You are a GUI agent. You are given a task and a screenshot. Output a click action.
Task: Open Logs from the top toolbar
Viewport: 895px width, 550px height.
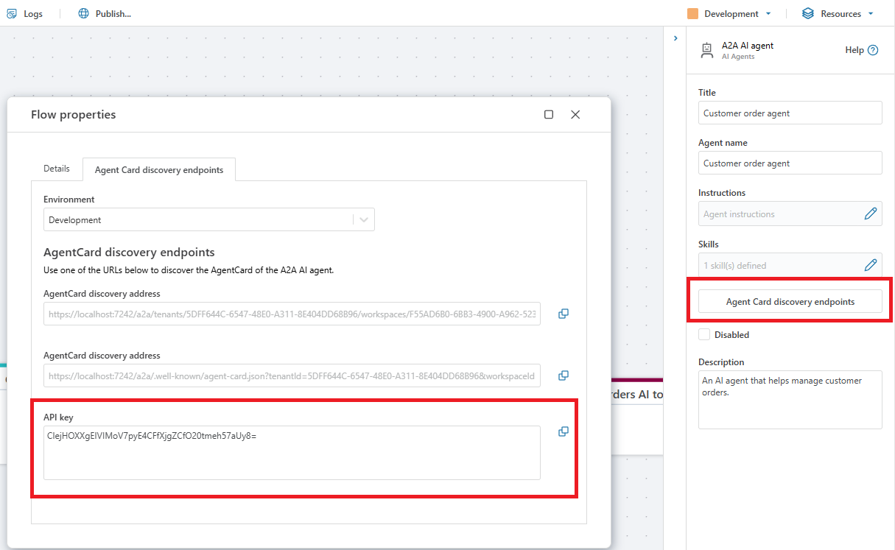pyautogui.click(x=25, y=14)
